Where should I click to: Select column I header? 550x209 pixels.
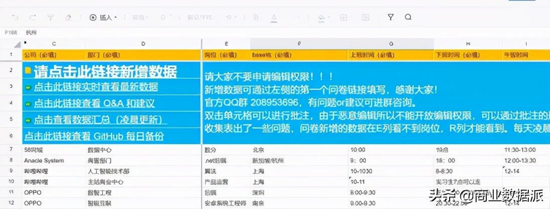(x=526, y=44)
